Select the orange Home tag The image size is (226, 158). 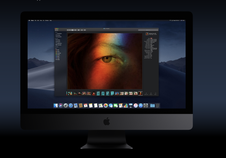pos(58,52)
